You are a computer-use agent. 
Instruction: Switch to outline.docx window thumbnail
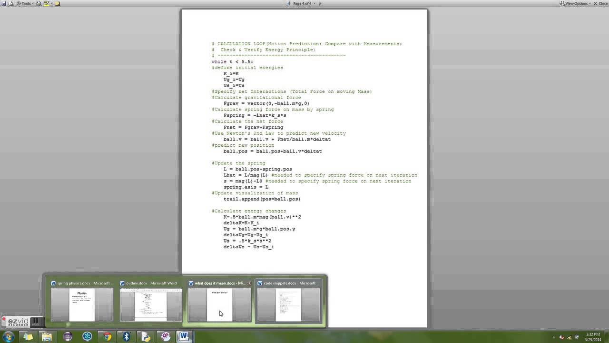point(150,301)
